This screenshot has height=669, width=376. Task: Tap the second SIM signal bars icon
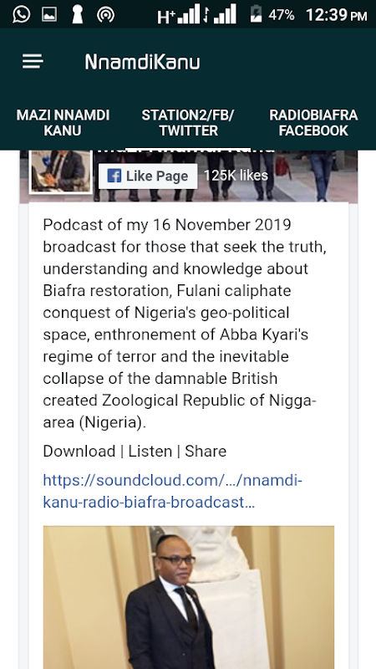click(x=225, y=15)
